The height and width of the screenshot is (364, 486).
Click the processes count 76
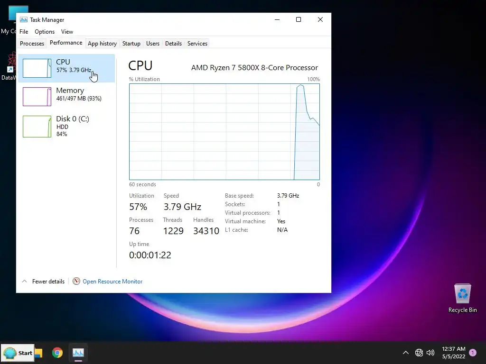tap(134, 231)
